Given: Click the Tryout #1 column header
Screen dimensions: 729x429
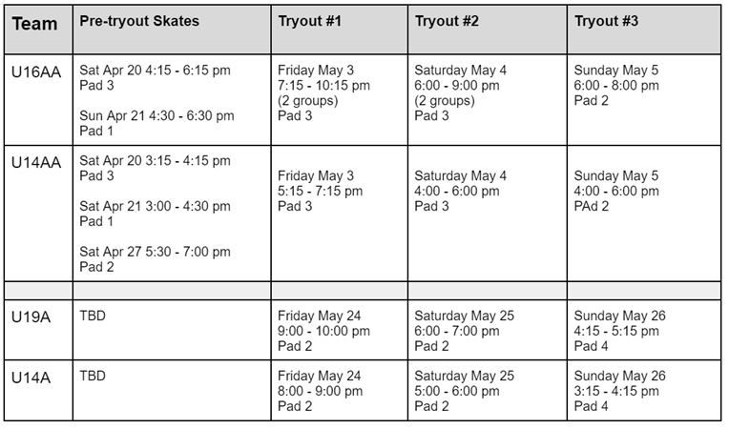Looking at the screenshot, I should click(340, 30).
